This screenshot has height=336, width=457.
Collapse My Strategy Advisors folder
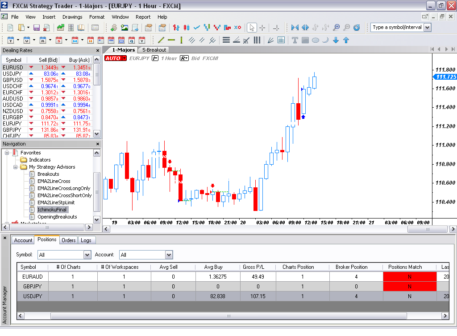(x=16, y=167)
